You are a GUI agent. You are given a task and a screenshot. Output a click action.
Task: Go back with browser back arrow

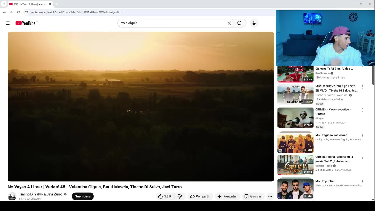pos(4,12)
